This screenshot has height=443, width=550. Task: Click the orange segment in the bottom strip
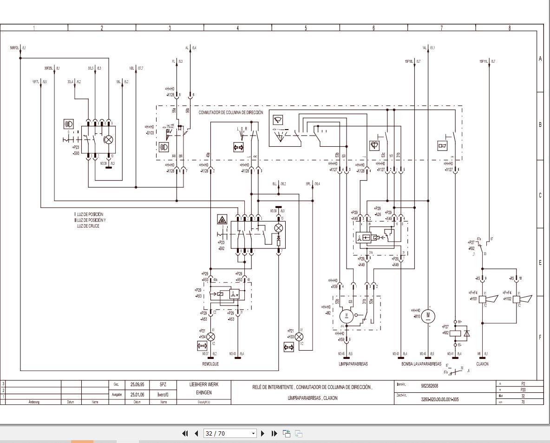[x=82, y=442]
